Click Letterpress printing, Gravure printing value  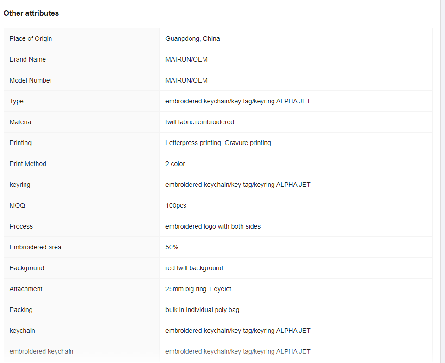pos(218,143)
